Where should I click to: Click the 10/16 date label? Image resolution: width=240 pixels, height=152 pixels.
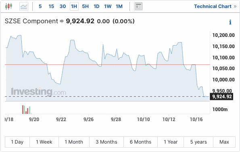tap(196, 120)
